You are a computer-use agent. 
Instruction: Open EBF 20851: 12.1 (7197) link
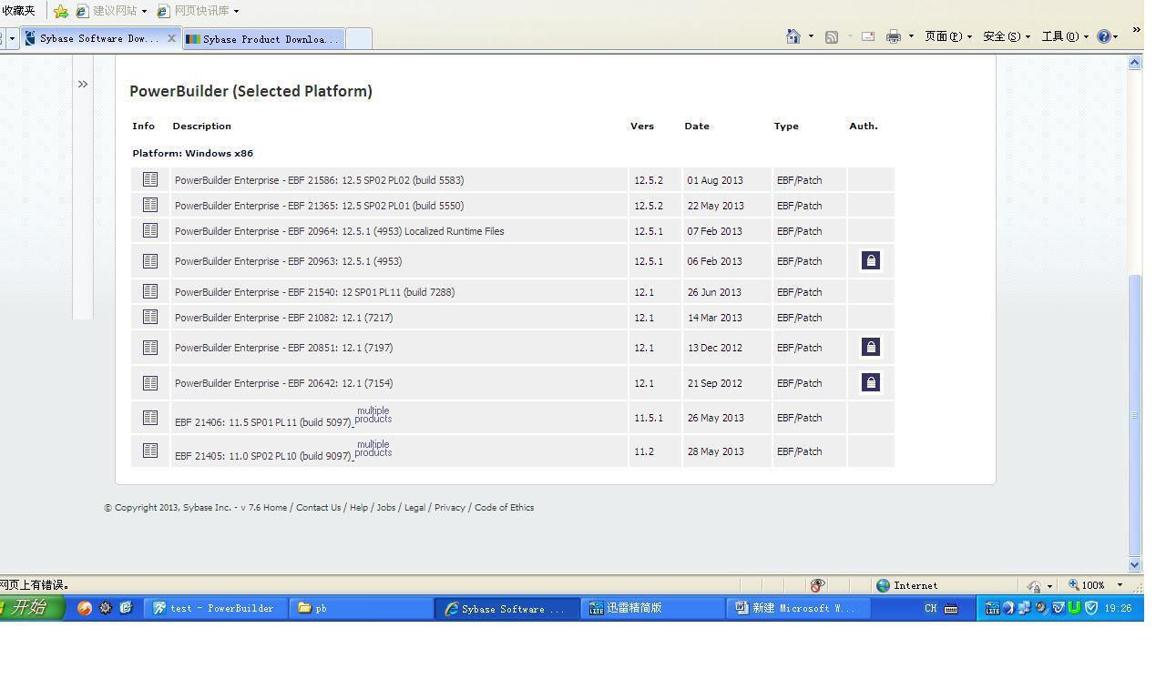coord(283,348)
